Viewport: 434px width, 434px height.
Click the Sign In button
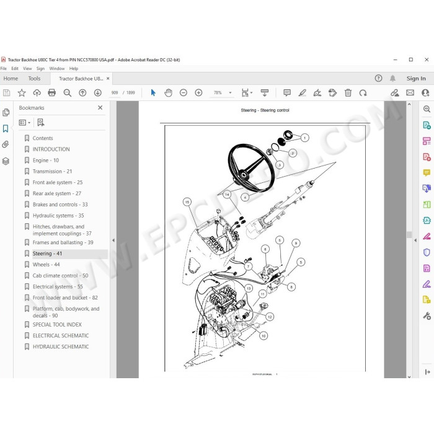[416, 79]
